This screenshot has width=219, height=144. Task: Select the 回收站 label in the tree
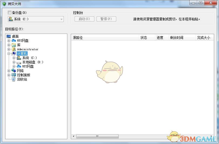tap(22, 79)
